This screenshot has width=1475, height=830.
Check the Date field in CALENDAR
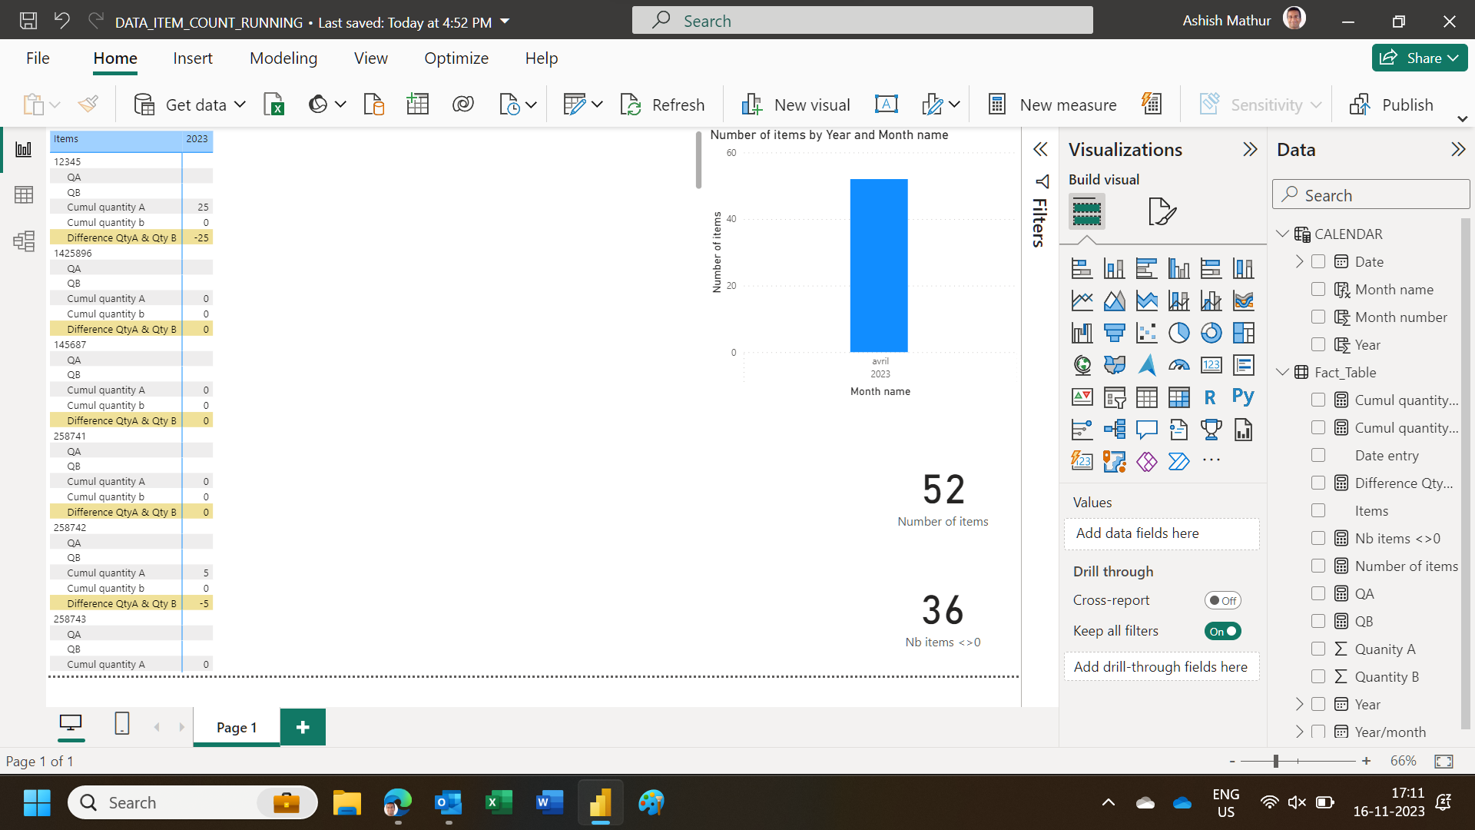(x=1318, y=261)
